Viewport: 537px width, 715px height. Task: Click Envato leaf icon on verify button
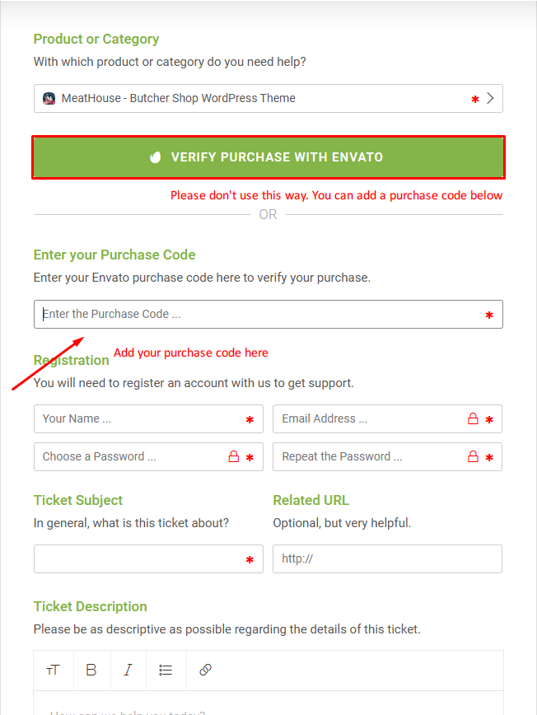tap(156, 157)
